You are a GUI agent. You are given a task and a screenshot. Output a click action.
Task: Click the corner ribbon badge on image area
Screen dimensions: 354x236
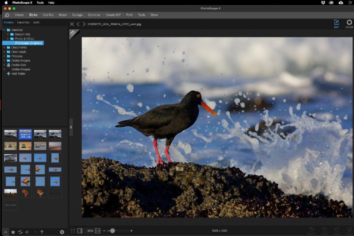(73, 33)
